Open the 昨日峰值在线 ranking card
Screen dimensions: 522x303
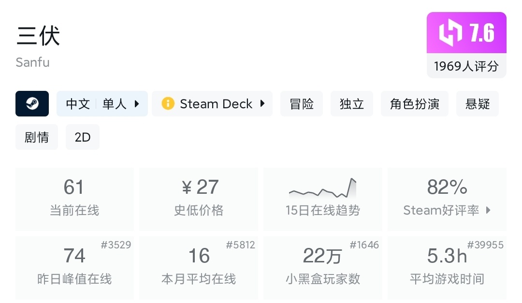click(x=74, y=267)
